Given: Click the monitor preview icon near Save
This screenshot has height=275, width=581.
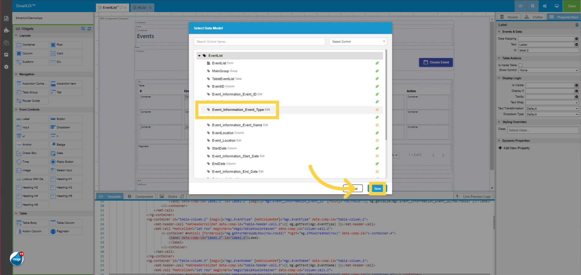Looking at the screenshot, I should coord(557,6).
